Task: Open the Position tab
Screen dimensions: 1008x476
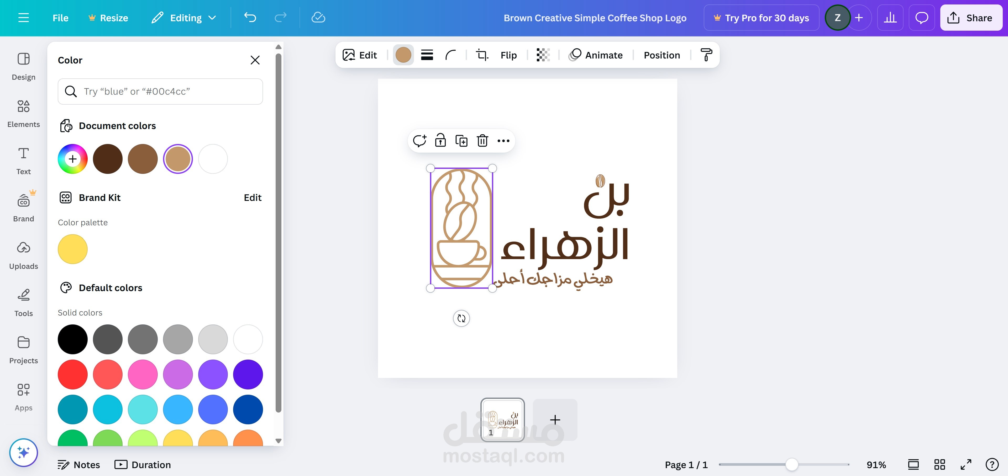Action: 662,55
